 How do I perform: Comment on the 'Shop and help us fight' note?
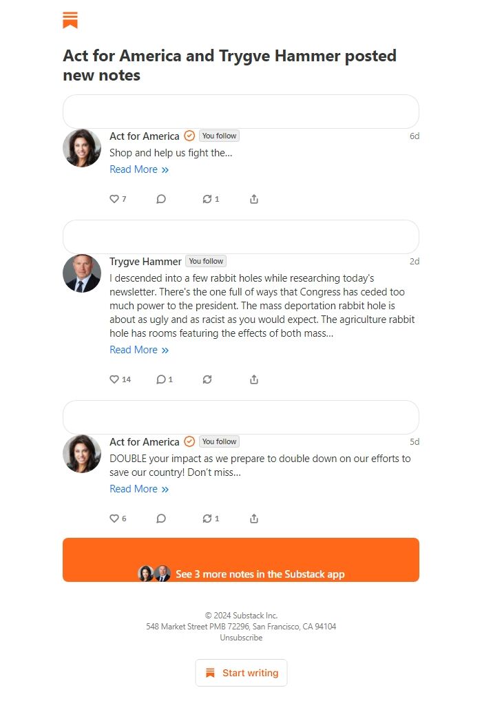(161, 198)
